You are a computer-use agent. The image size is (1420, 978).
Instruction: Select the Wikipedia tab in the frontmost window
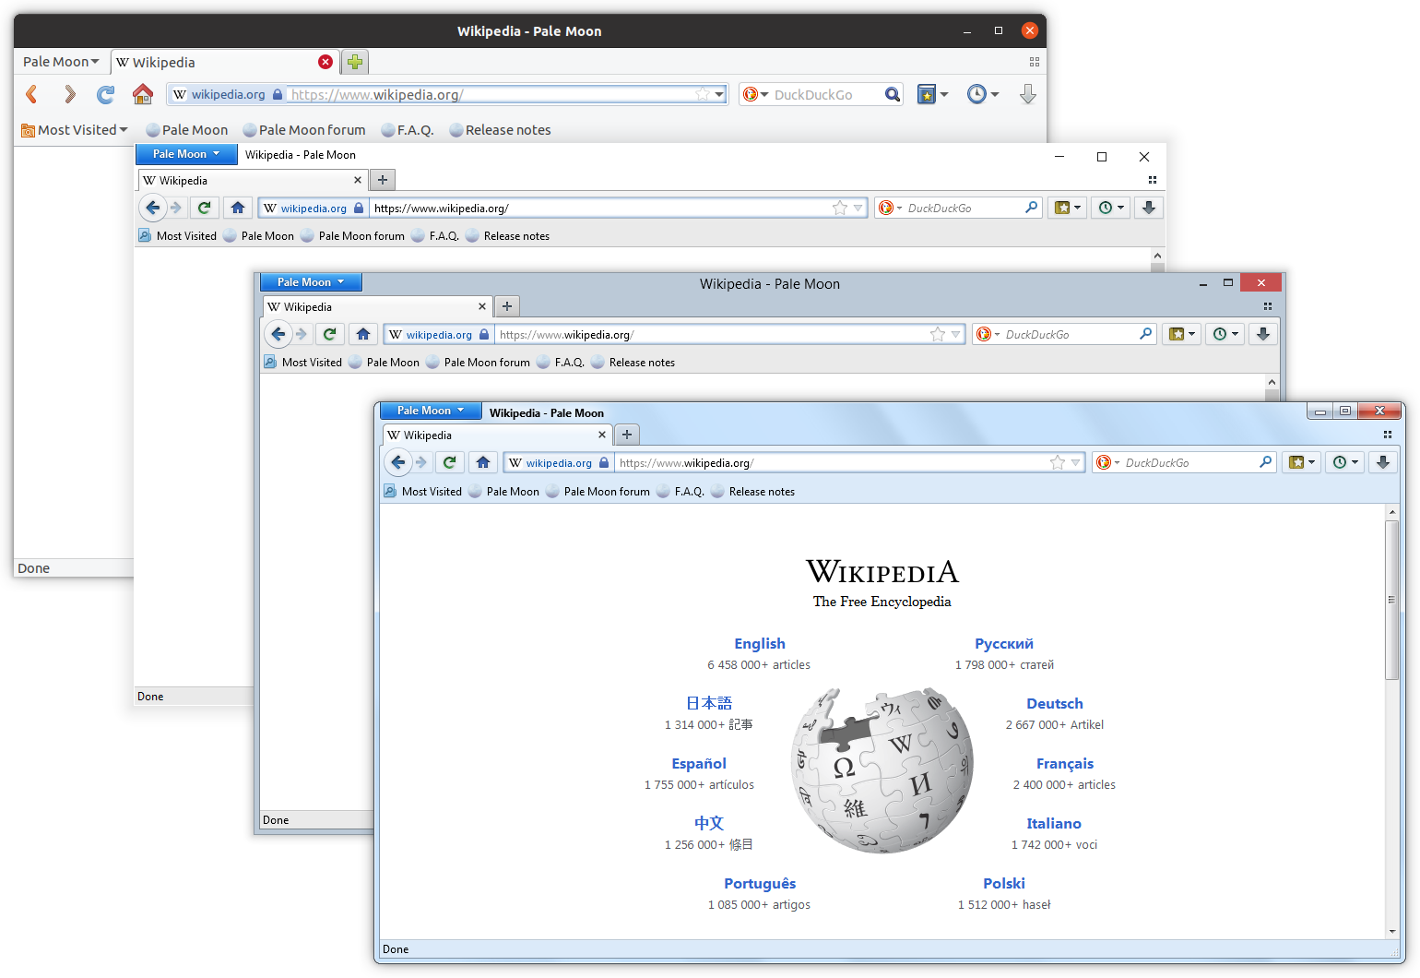[x=489, y=435]
